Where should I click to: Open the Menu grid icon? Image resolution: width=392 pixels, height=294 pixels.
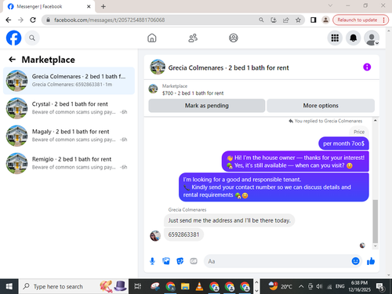coord(335,38)
